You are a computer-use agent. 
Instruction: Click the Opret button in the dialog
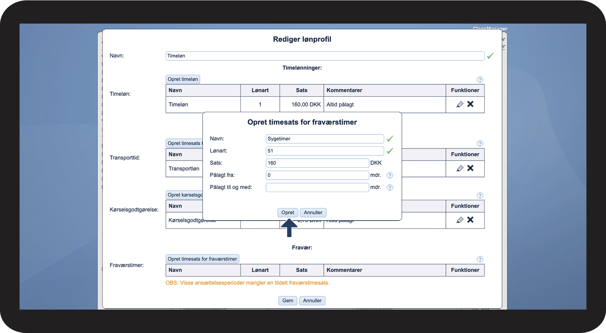tap(287, 213)
